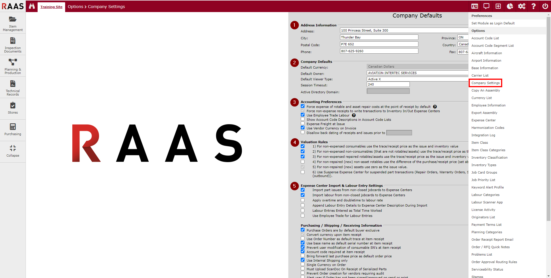
Task: Open the Default Owner dropdown
Action: (x=417, y=73)
